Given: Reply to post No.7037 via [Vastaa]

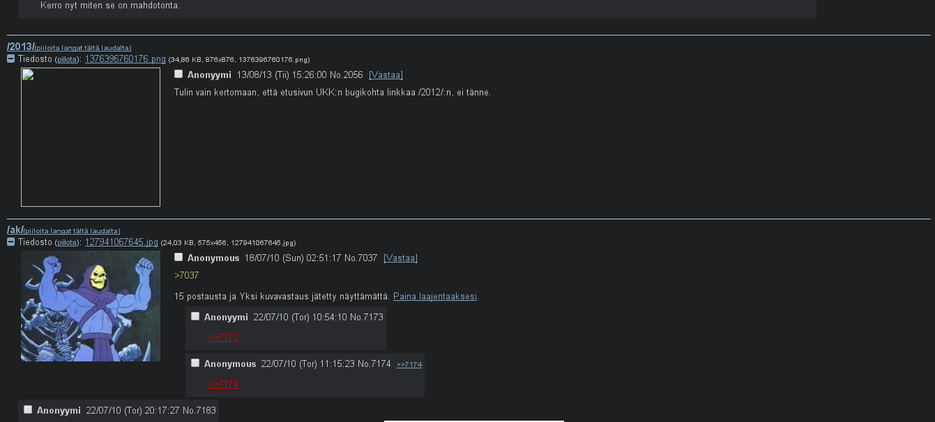Looking at the screenshot, I should pyautogui.click(x=400, y=258).
